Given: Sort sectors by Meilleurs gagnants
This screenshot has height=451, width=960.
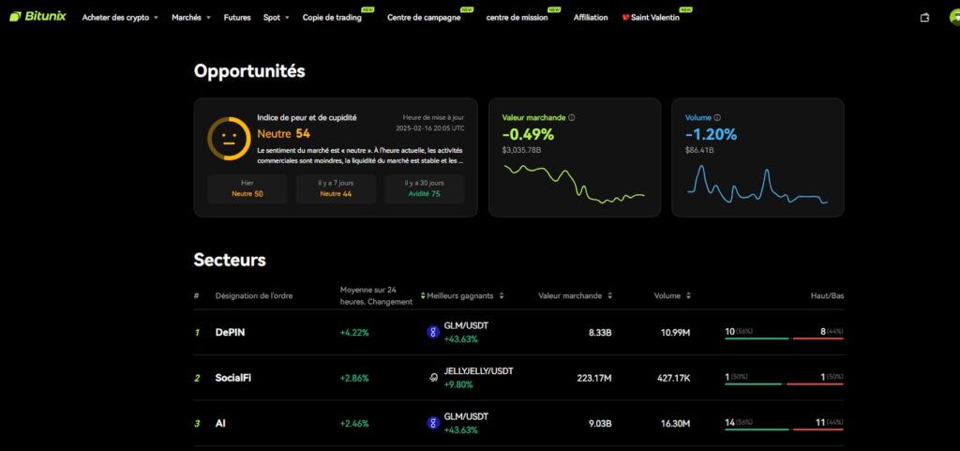Looking at the screenshot, I should pyautogui.click(x=465, y=296).
